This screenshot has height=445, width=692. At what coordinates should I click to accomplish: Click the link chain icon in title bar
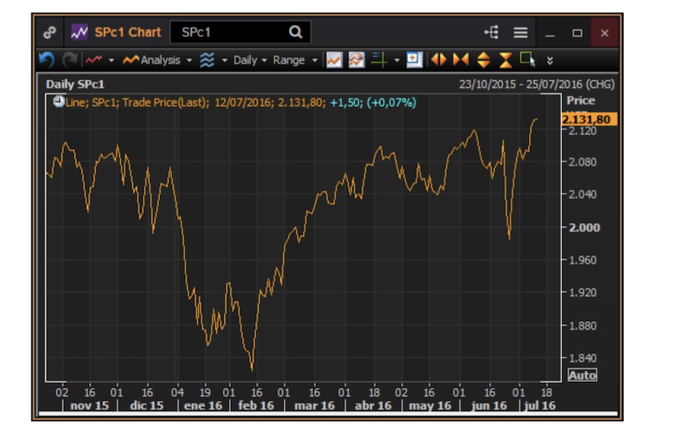49,32
